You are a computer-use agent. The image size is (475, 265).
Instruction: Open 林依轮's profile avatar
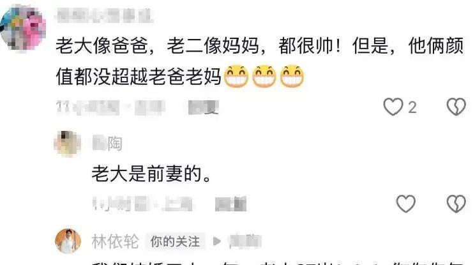coord(68,241)
